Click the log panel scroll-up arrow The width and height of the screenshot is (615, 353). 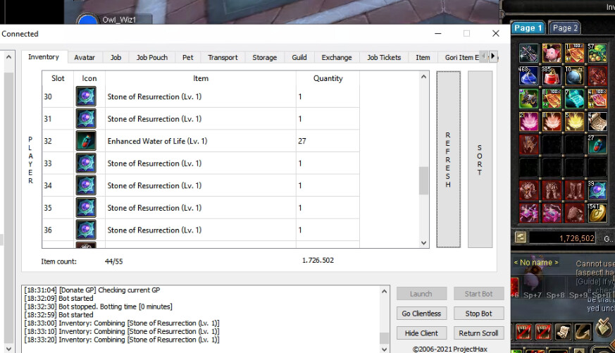click(384, 291)
